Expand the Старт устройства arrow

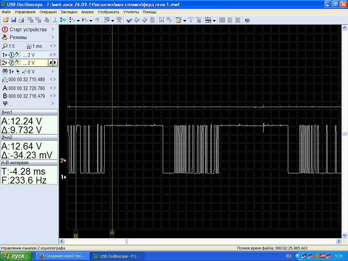(x=53, y=30)
